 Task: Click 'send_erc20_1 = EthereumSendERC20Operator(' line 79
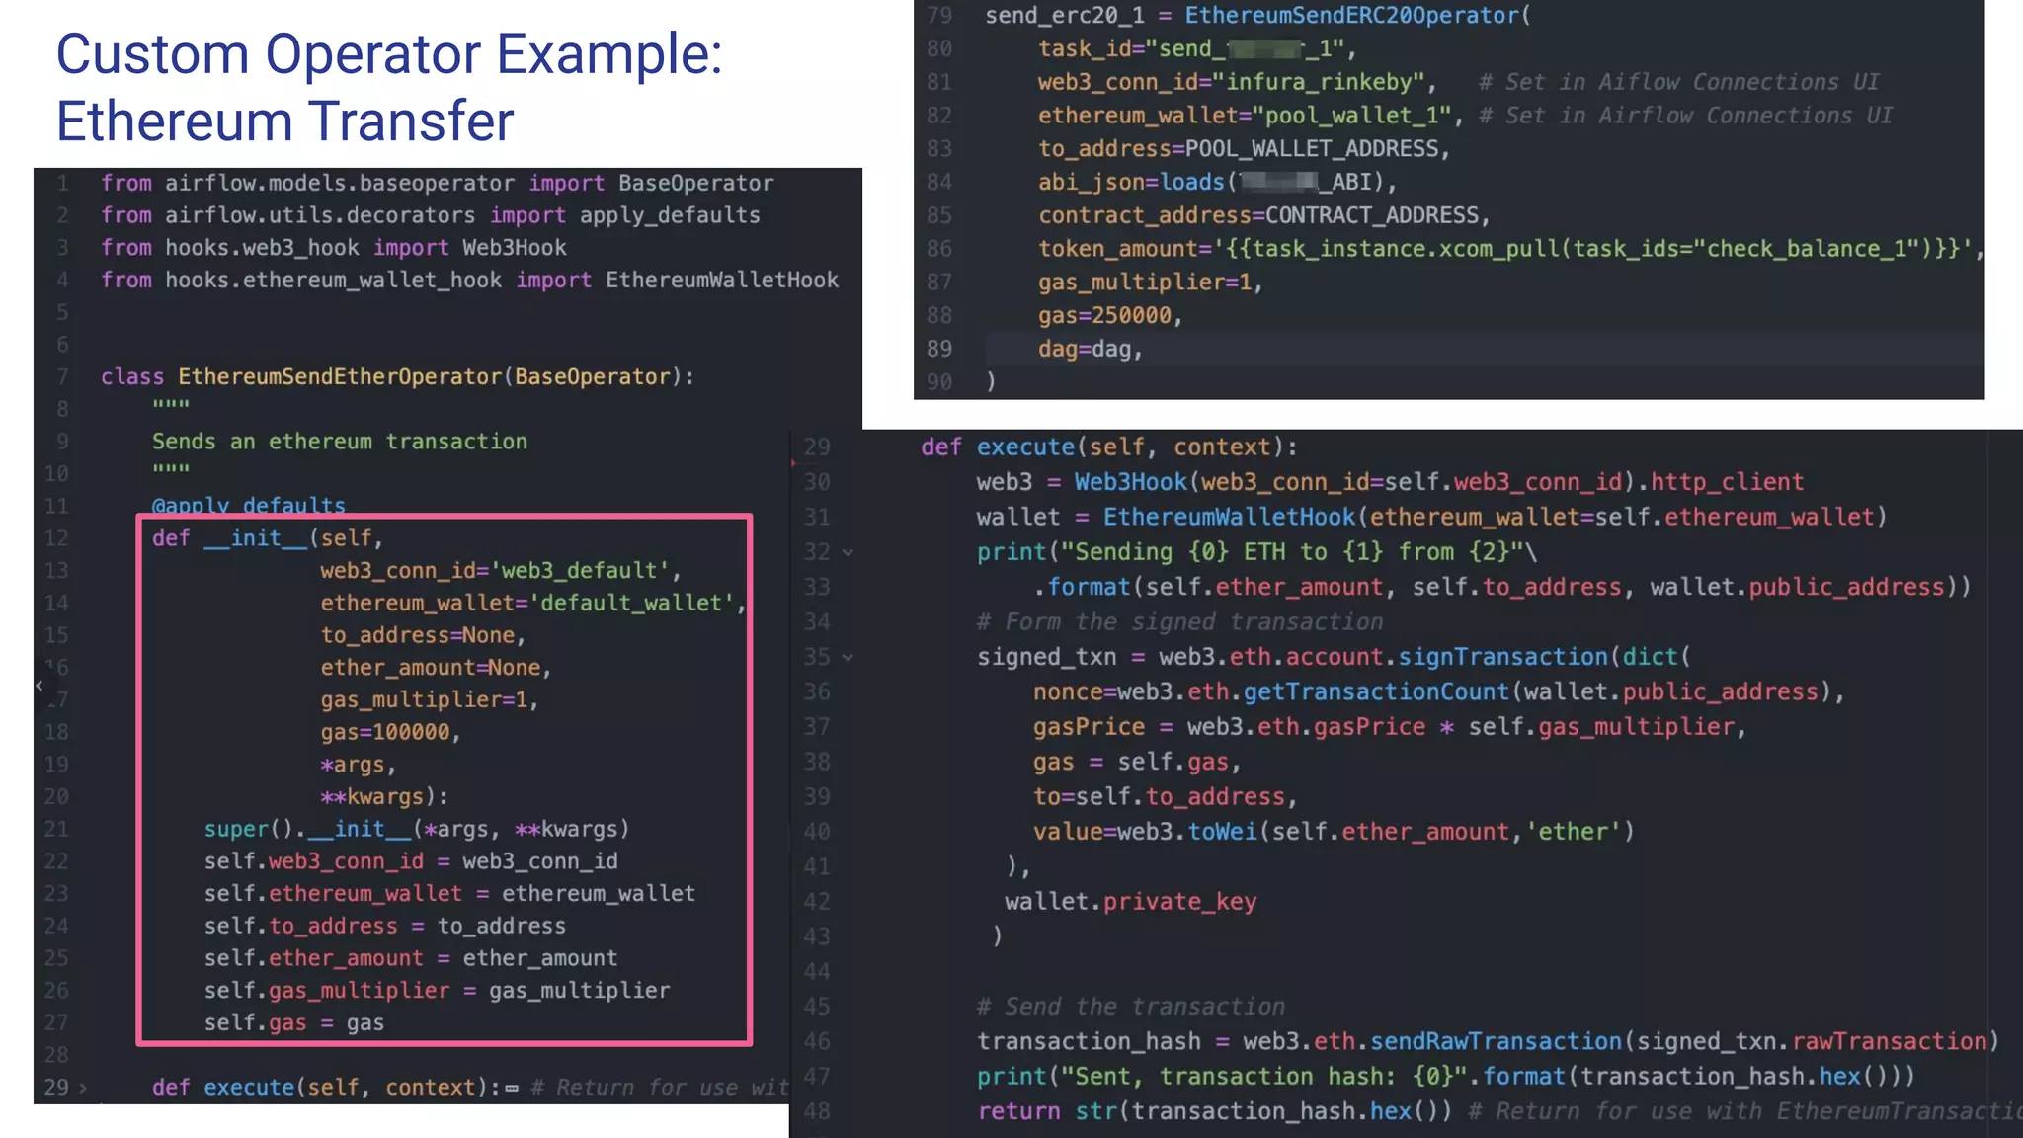pos(1257,16)
